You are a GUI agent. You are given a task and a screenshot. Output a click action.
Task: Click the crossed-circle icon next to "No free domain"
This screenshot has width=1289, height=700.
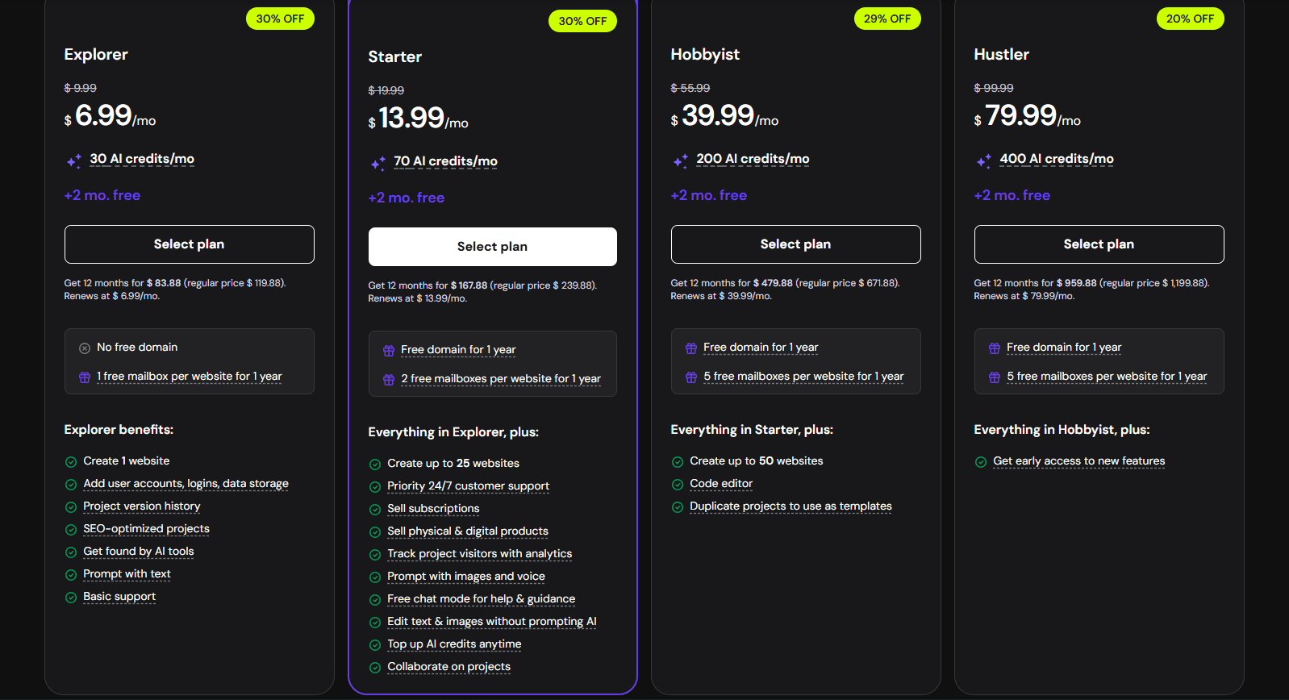85,347
